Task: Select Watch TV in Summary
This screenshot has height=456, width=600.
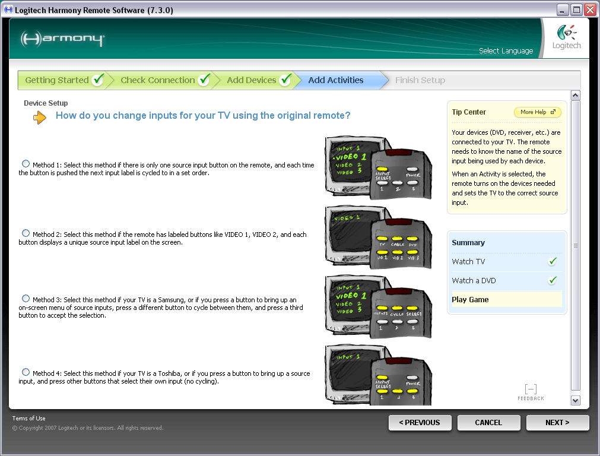Action: coord(506,262)
